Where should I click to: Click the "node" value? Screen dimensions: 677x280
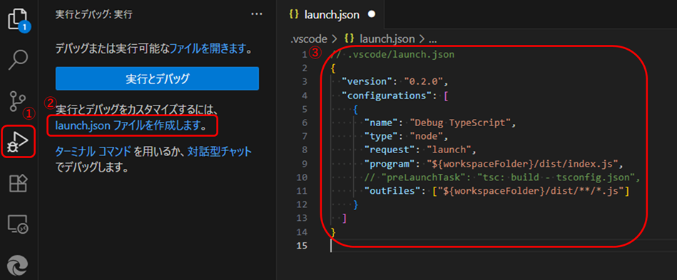[x=426, y=137]
